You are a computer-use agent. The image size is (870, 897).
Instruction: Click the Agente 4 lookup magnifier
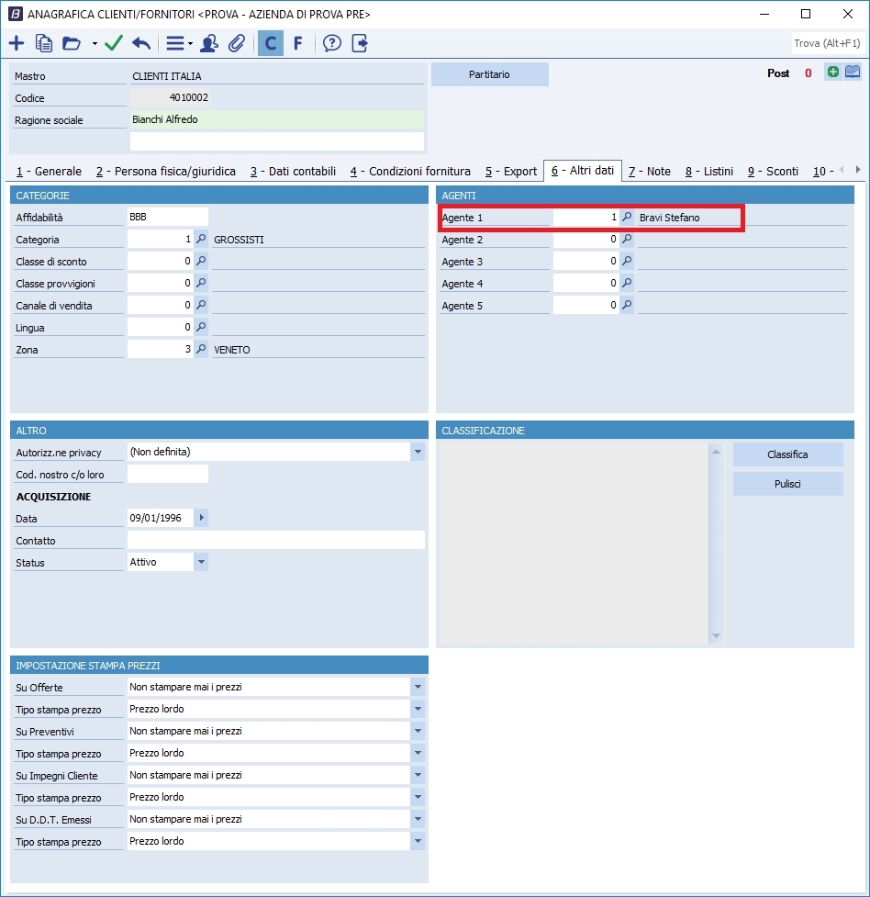pyautogui.click(x=627, y=283)
